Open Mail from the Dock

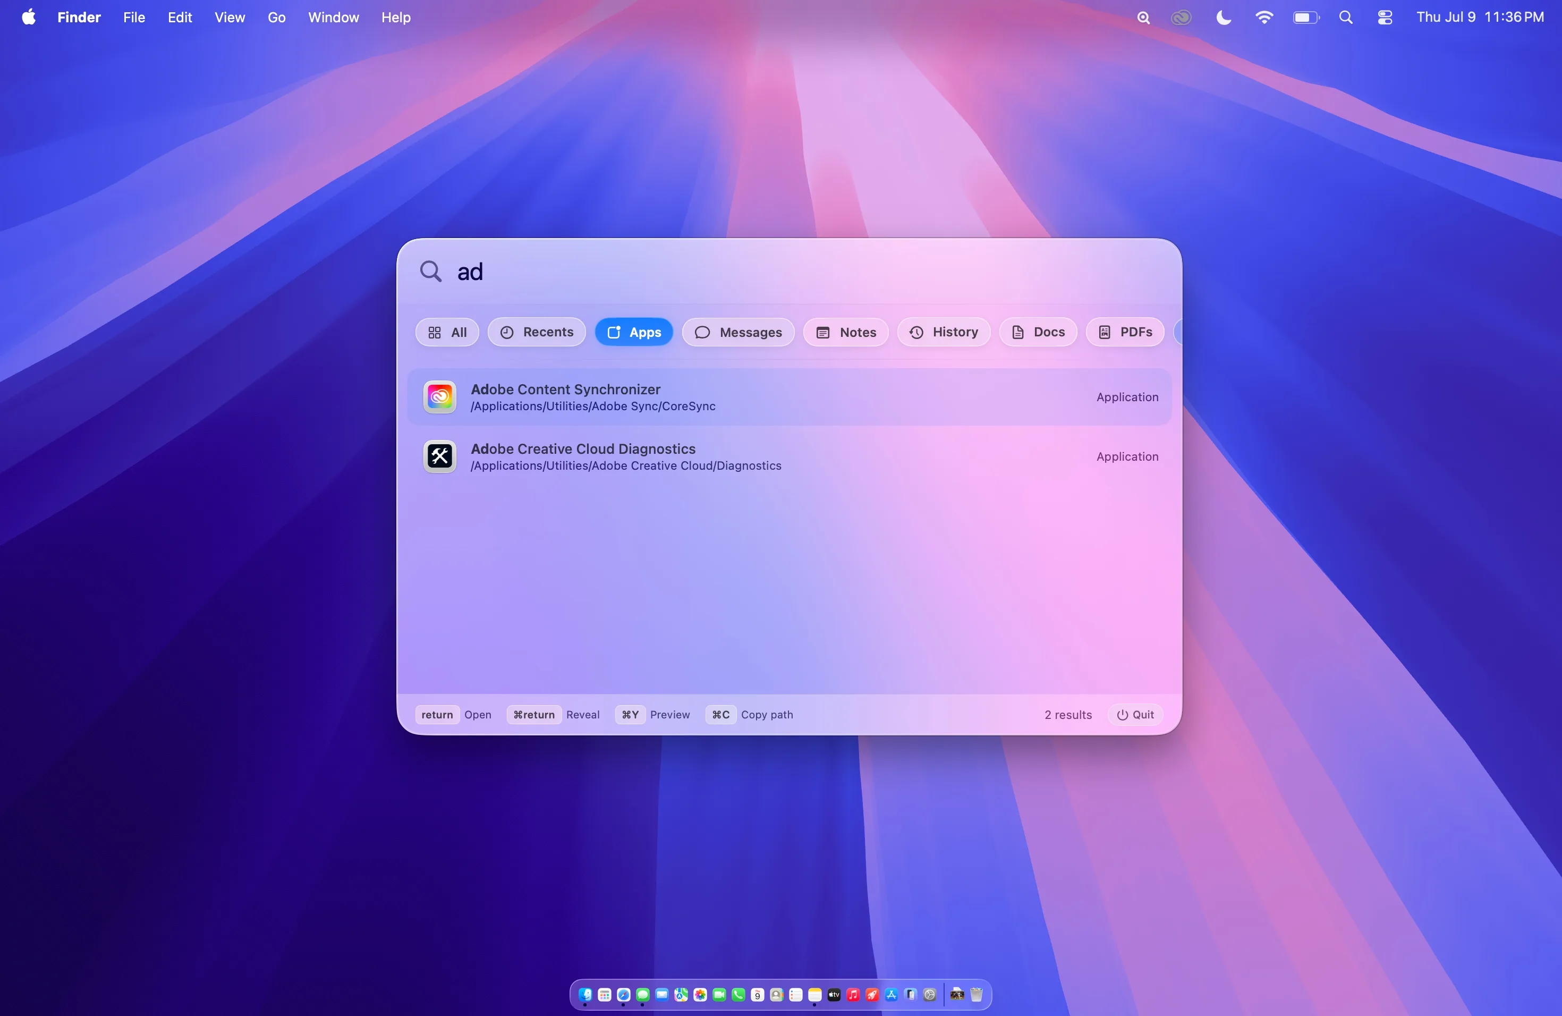click(x=661, y=994)
